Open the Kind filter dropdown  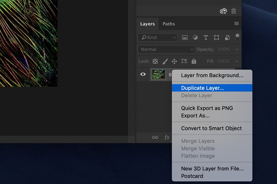tap(157, 38)
